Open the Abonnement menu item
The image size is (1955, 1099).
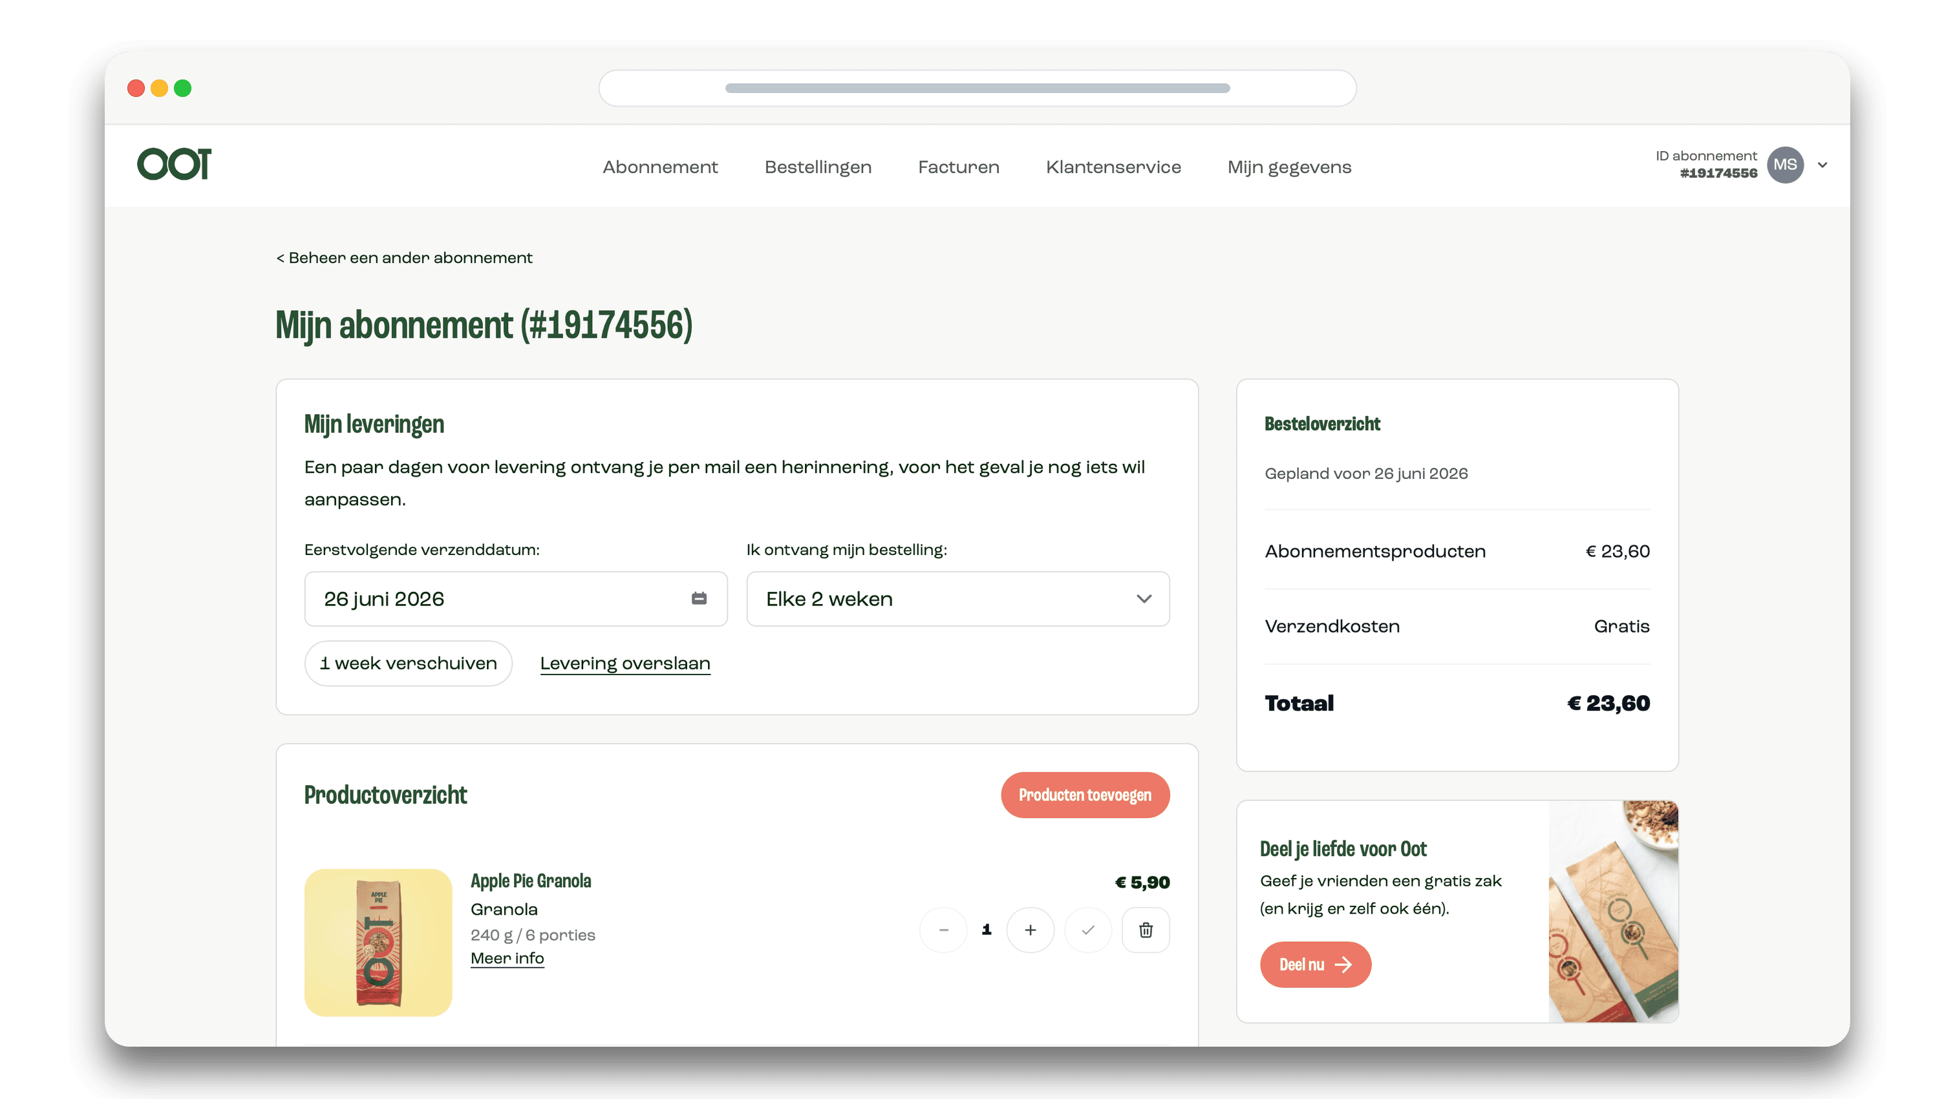click(x=659, y=167)
